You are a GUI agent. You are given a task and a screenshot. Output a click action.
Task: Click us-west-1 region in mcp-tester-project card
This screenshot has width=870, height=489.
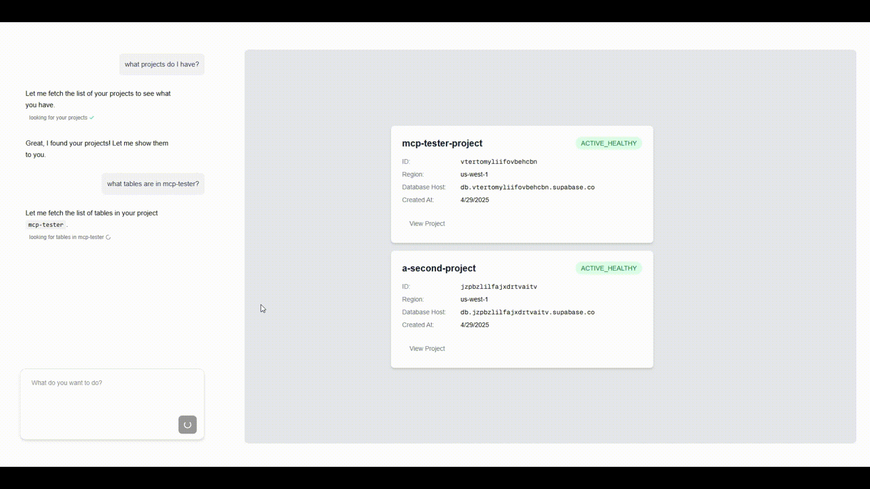(x=474, y=174)
